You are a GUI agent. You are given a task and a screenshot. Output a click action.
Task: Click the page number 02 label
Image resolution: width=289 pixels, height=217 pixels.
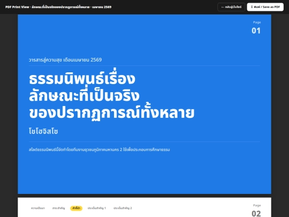(256, 213)
